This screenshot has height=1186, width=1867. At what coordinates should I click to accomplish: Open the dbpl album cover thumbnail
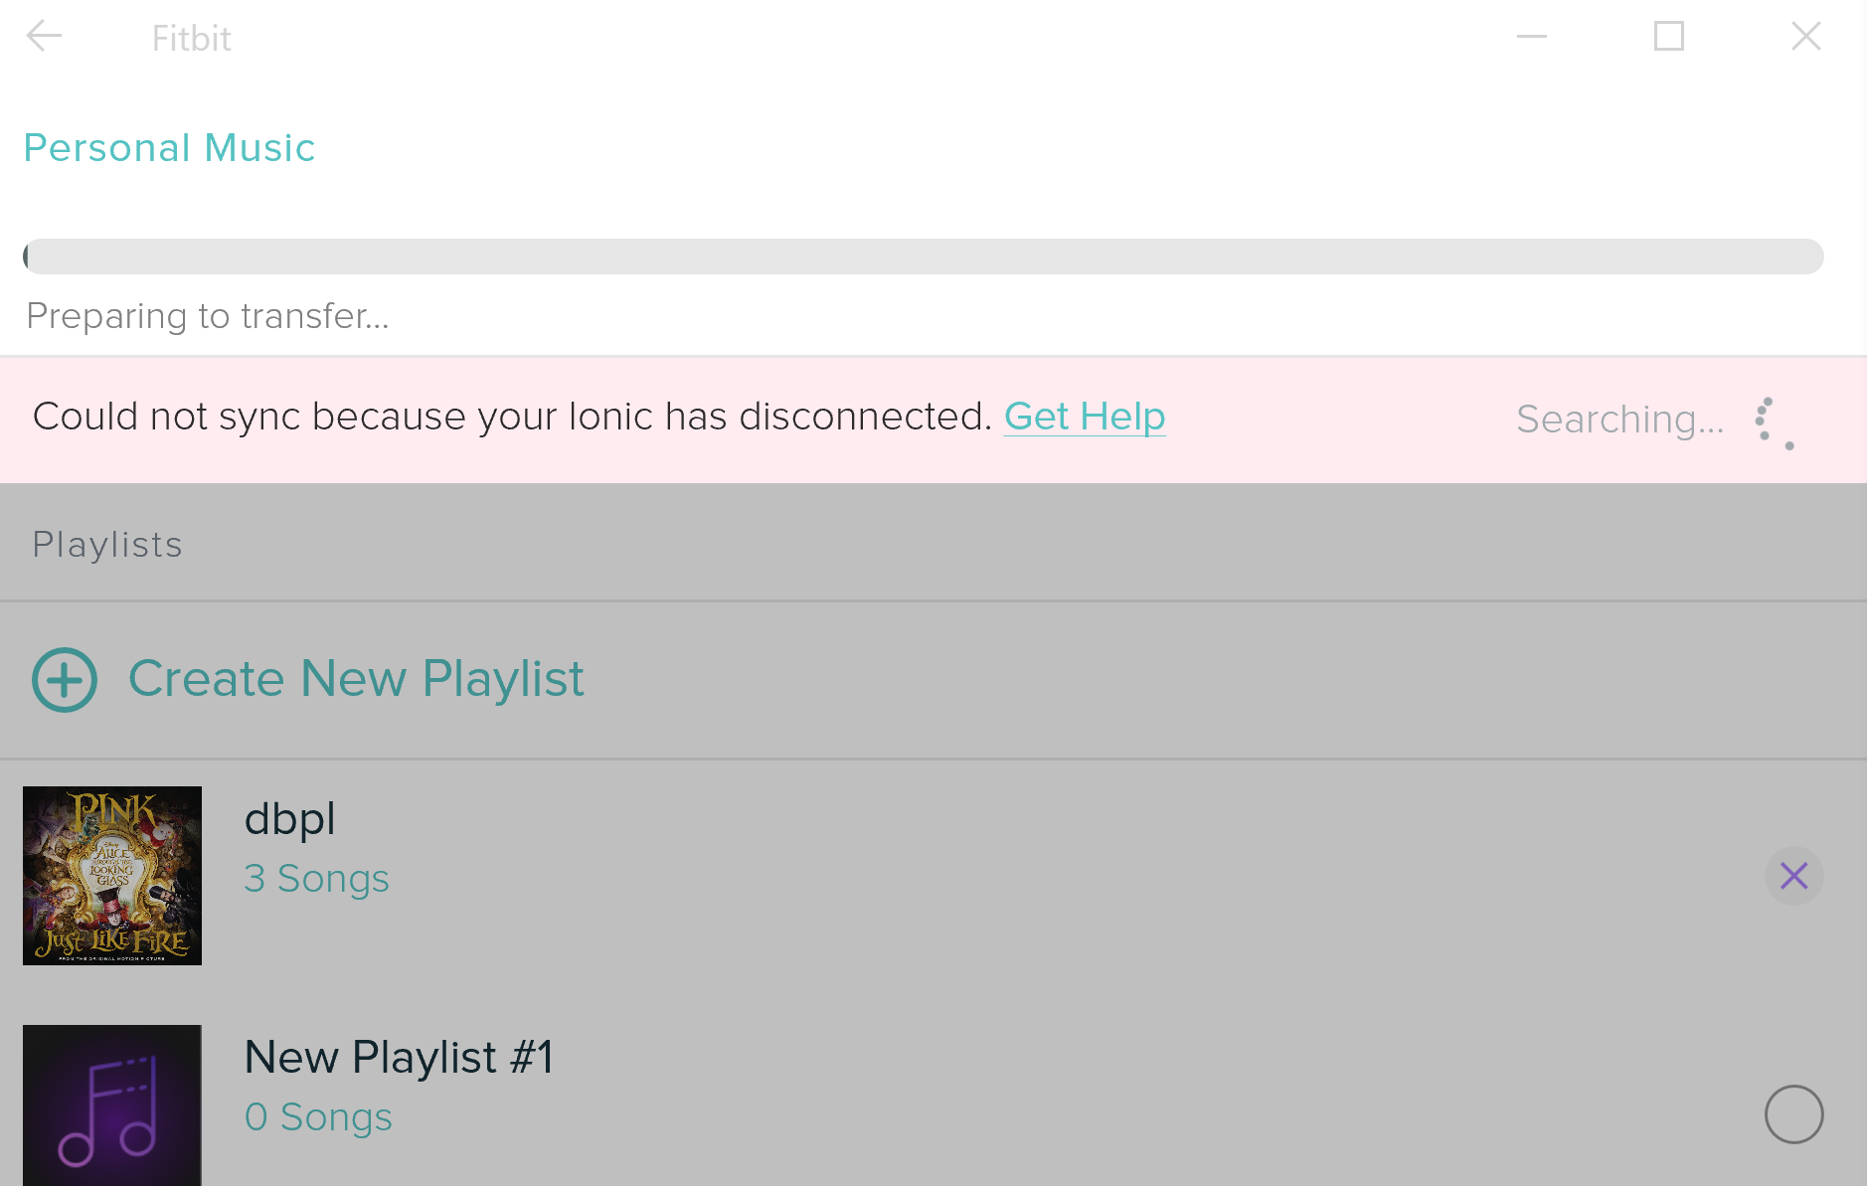(x=112, y=876)
